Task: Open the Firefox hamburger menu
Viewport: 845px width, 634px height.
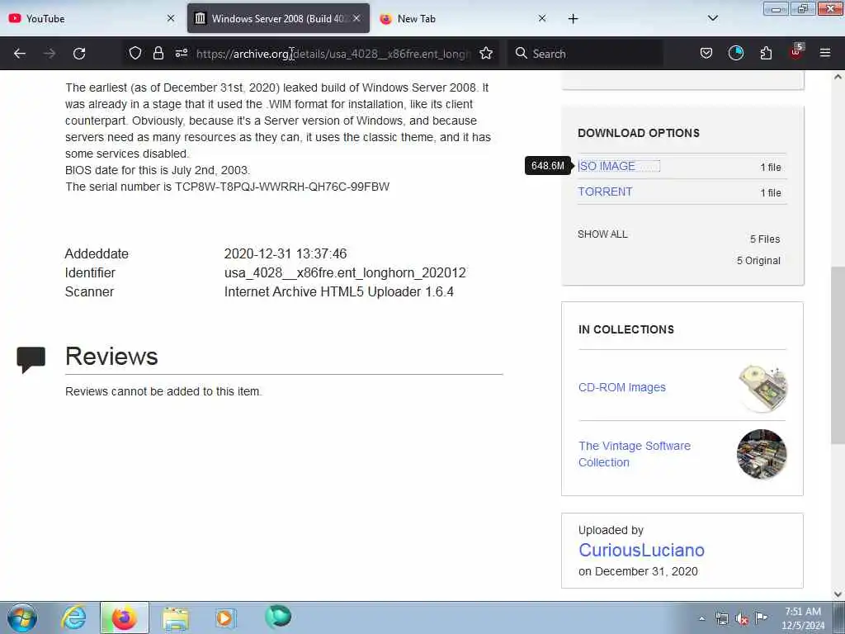Action: 825,54
